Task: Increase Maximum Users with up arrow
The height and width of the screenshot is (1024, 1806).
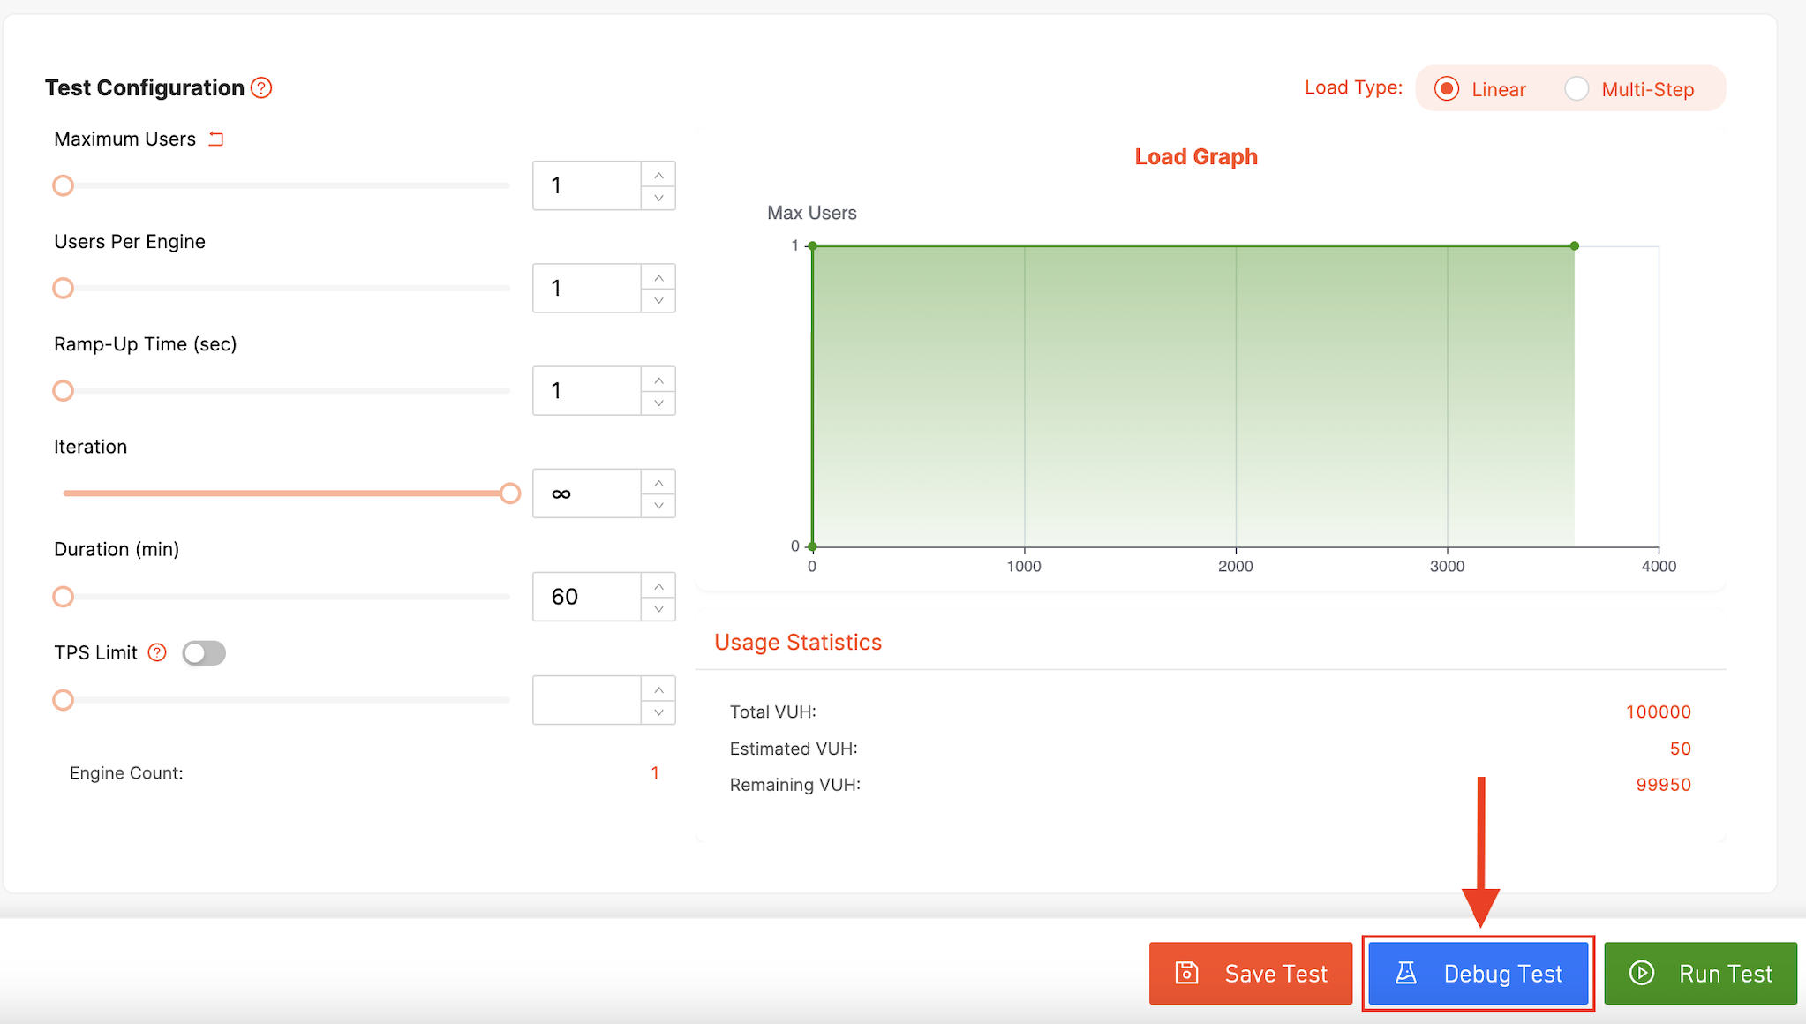Action: point(658,175)
